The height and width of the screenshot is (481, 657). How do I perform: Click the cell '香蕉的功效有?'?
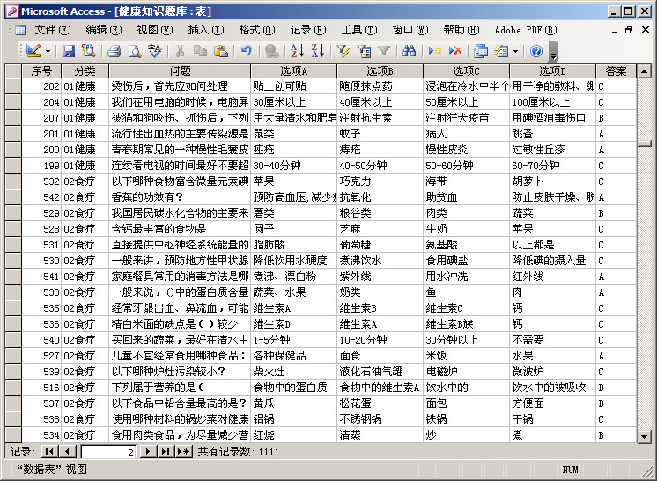tap(180, 197)
